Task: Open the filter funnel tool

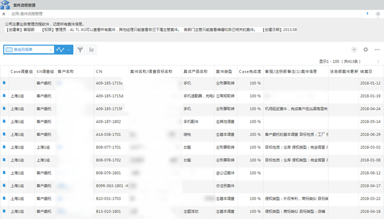Action: (x=80, y=50)
